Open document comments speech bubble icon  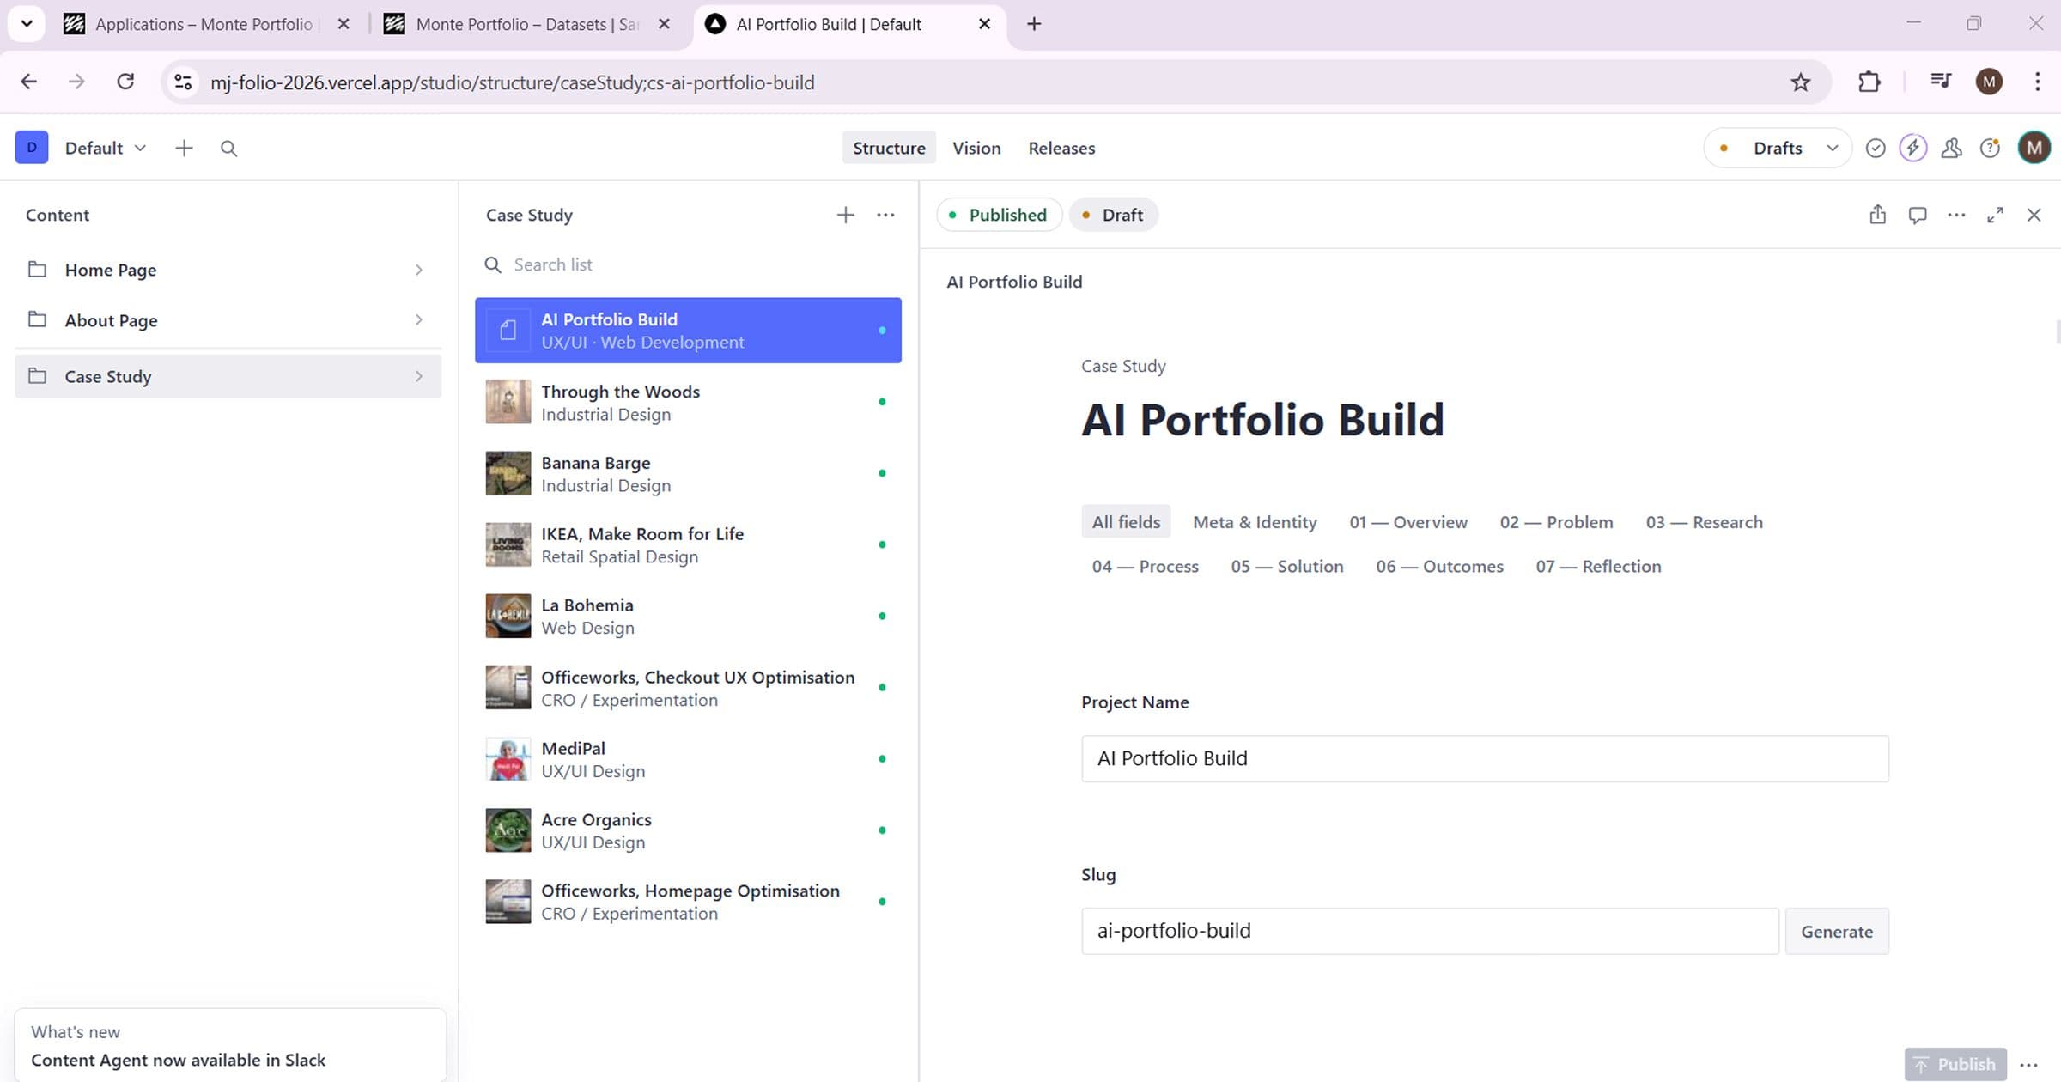click(1917, 215)
